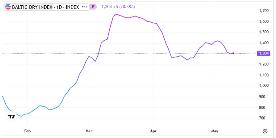276x138 pixels.
Task: Click the highlighted 1,304 price label on the axis
Action: click(x=264, y=53)
